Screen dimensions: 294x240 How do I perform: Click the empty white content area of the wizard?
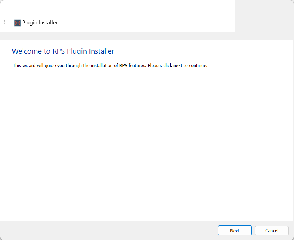pos(146,146)
